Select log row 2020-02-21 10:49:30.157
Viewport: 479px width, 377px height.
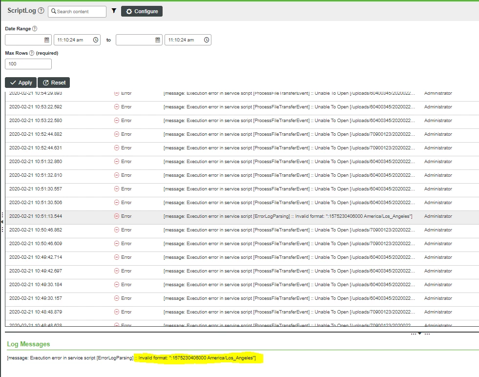click(242, 298)
